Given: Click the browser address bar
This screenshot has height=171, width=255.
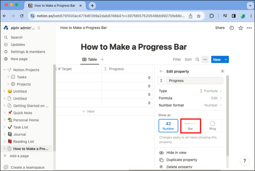Looking at the screenshot, I should click(x=110, y=16).
